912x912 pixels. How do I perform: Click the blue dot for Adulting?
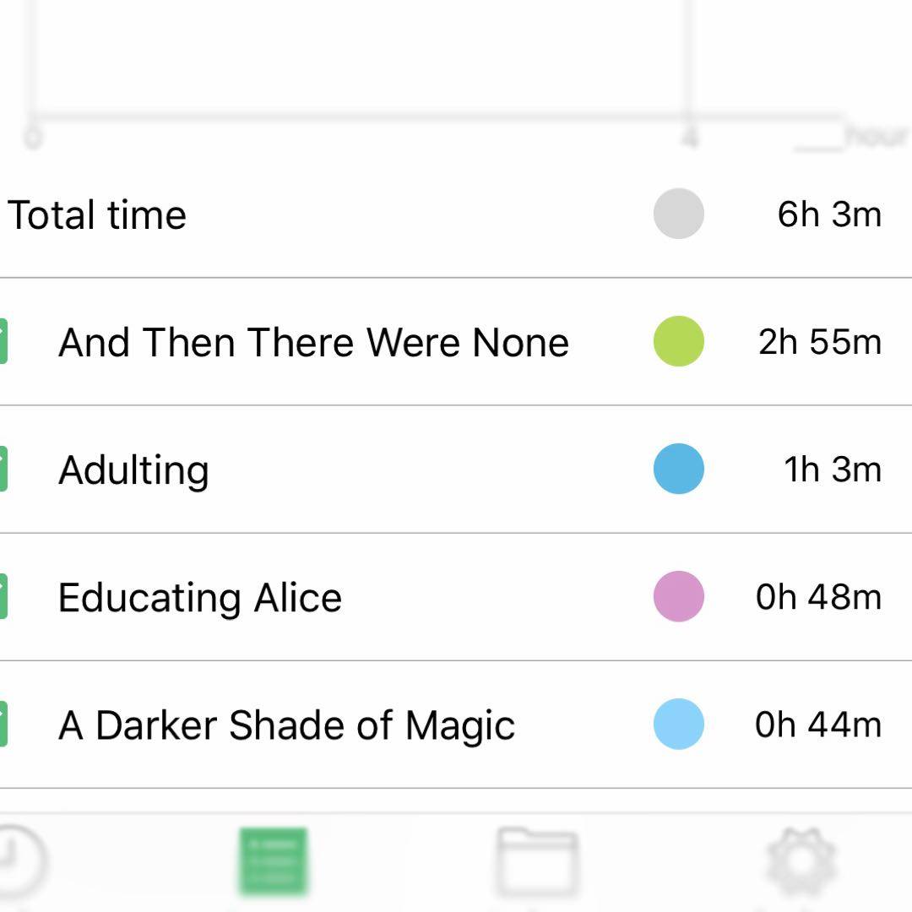click(679, 469)
